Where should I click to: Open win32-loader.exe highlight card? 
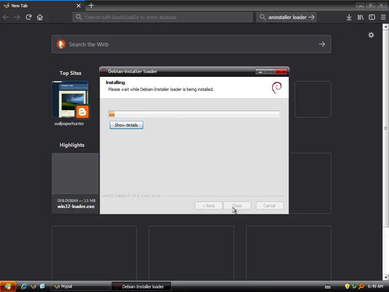(x=76, y=183)
